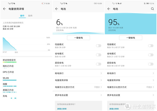Tap back arrow on the 95% battery screen
Screen dimensions: 157x111
point(109,9)
